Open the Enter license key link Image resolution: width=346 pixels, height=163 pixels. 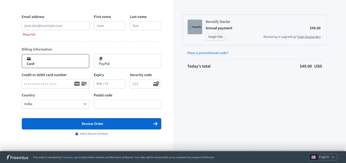point(309,37)
